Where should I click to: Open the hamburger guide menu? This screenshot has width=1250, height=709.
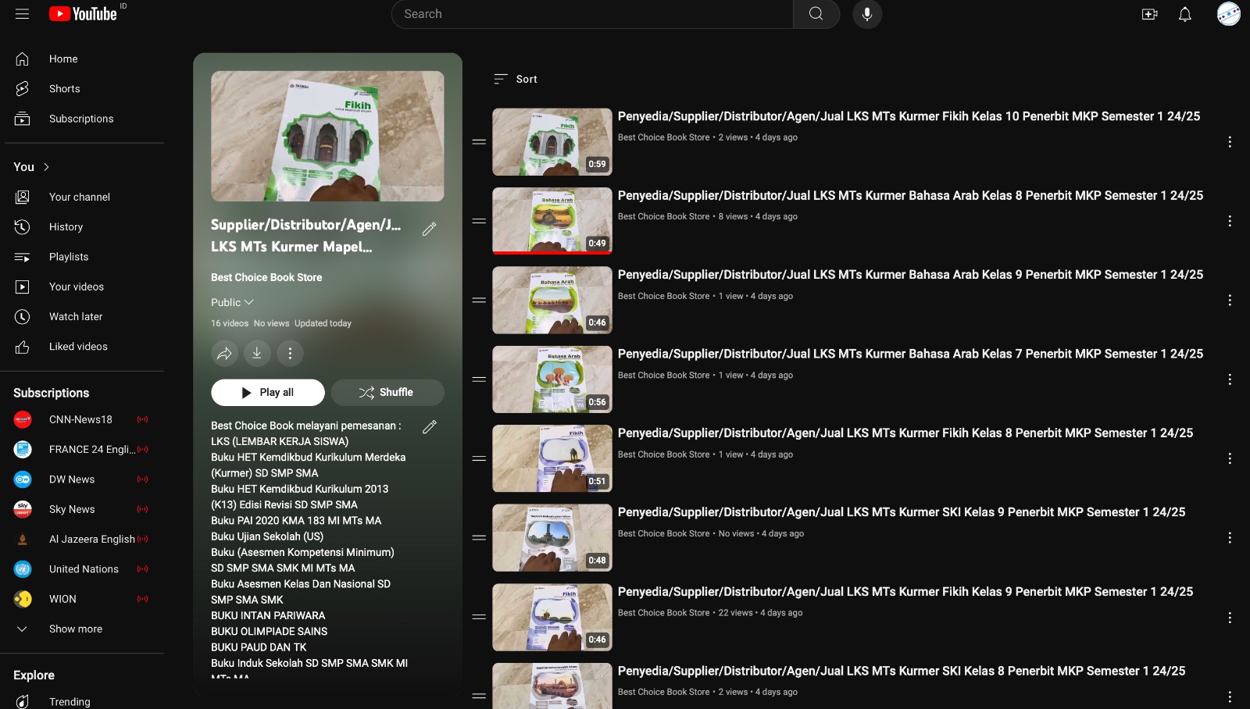click(22, 14)
